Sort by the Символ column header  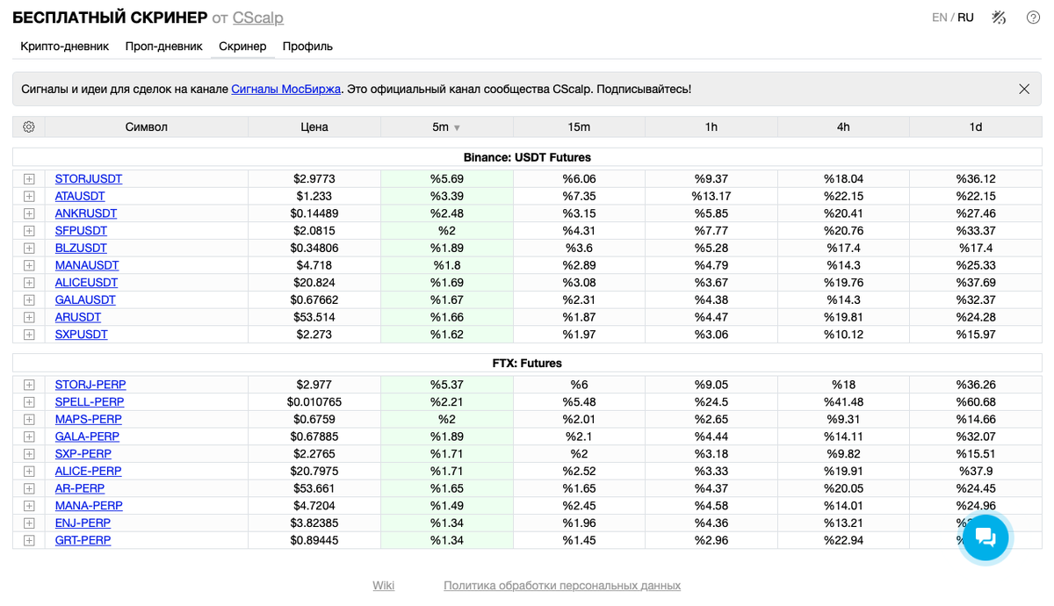click(146, 127)
